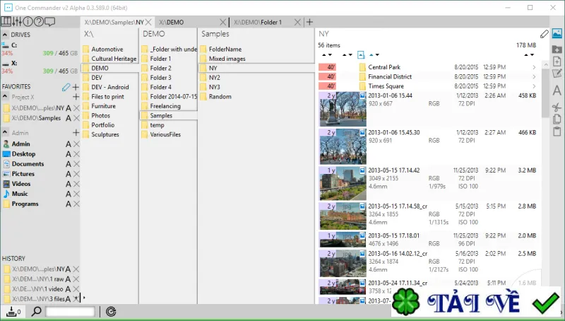Cut selection with scissors icon
The image size is (565, 321).
click(557, 107)
